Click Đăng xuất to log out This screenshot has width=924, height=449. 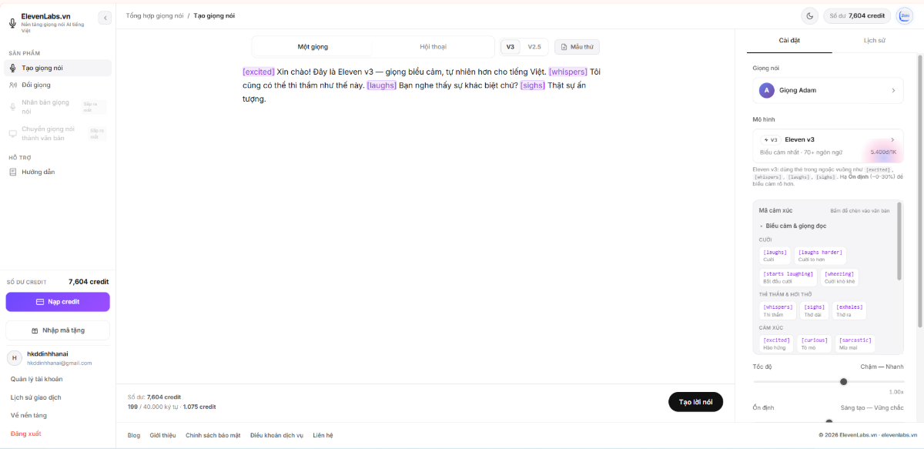pos(25,434)
